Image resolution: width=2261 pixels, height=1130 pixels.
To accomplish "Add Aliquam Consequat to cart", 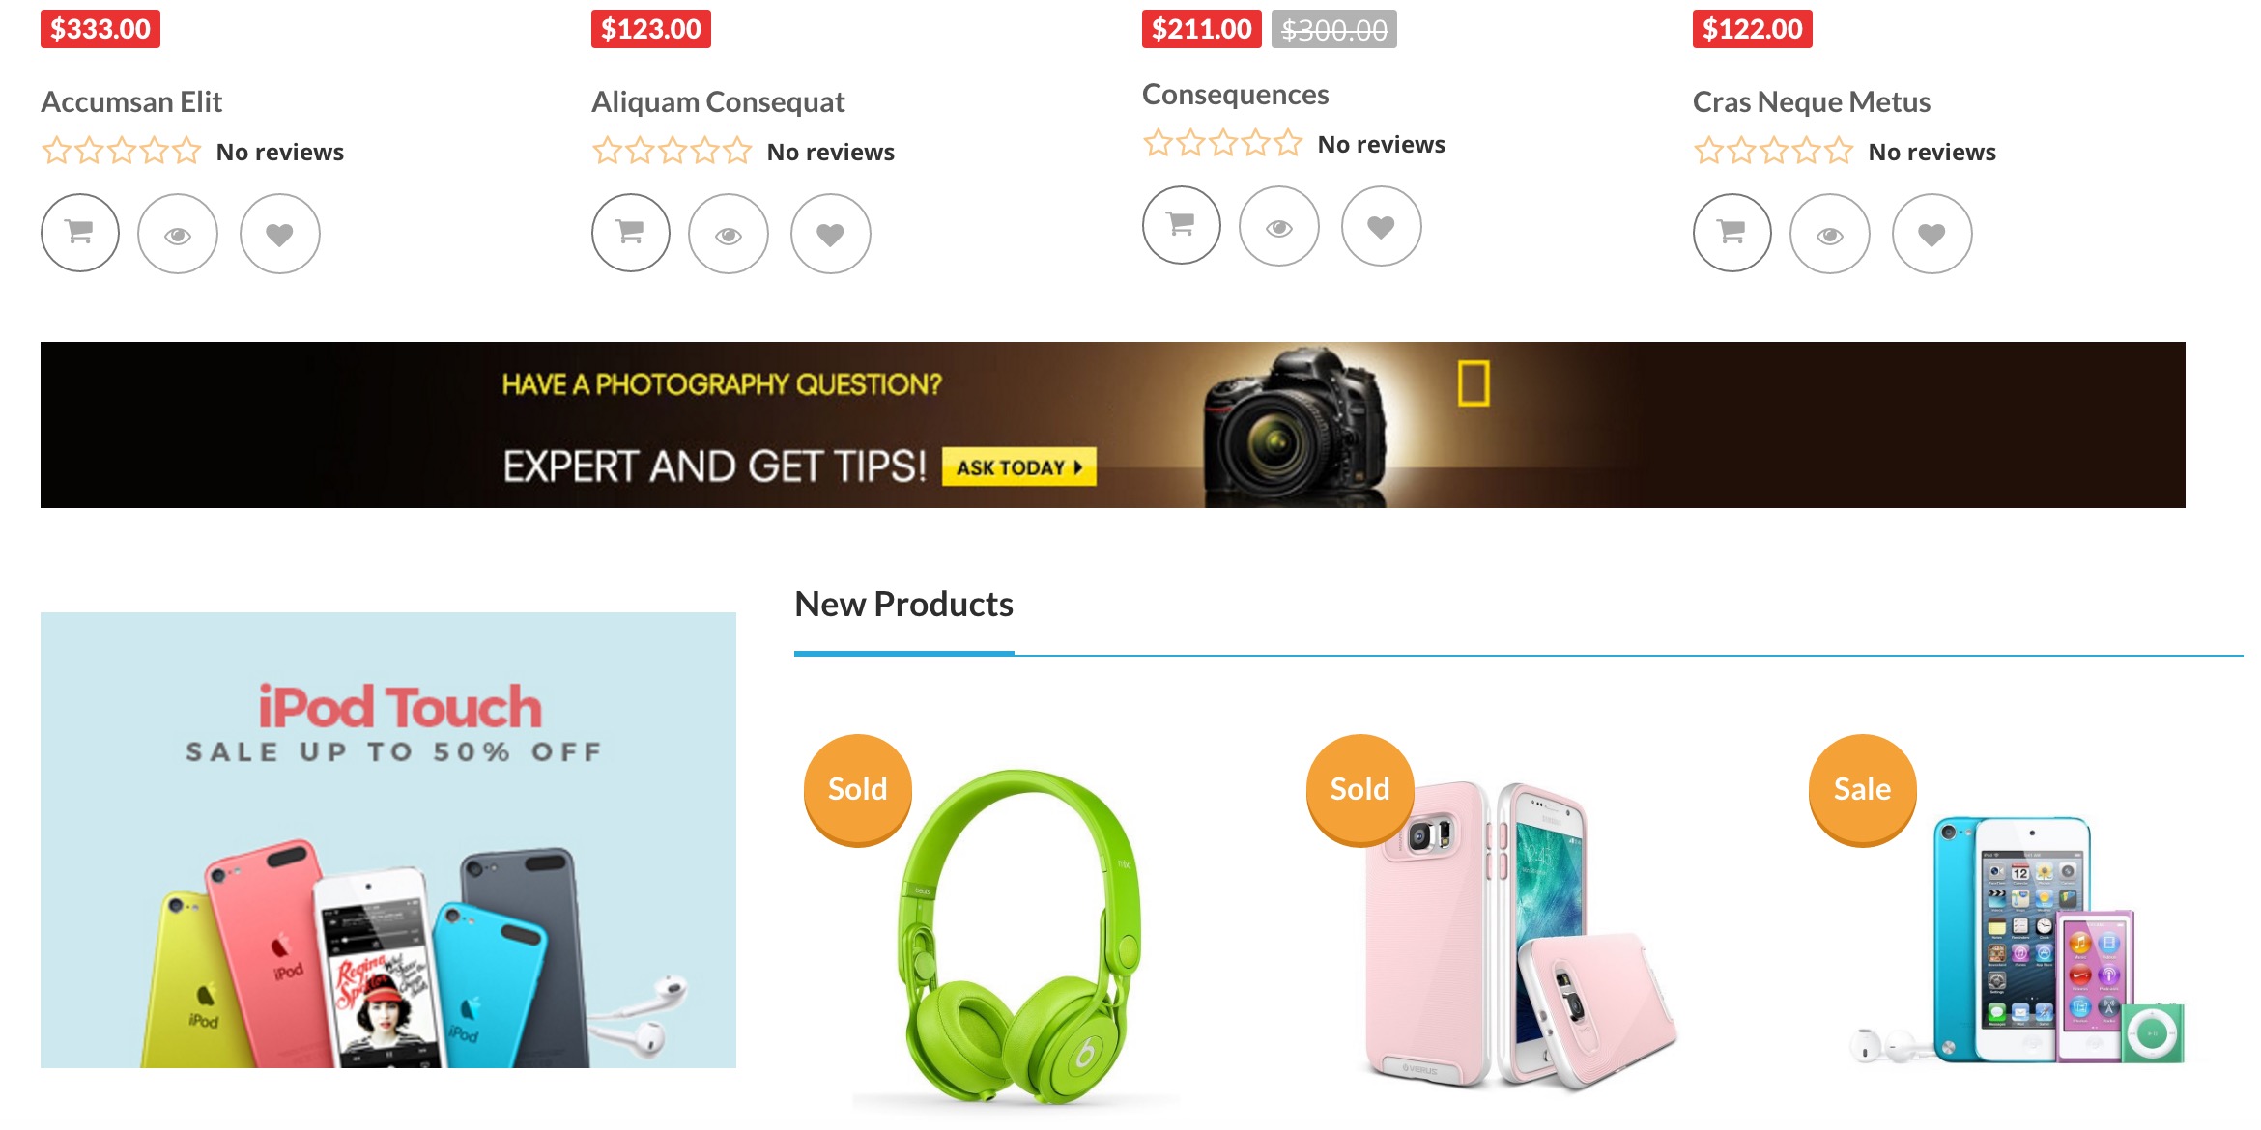I will point(631,233).
